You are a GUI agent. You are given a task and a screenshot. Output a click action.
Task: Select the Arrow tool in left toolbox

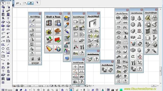click(3, 3)
